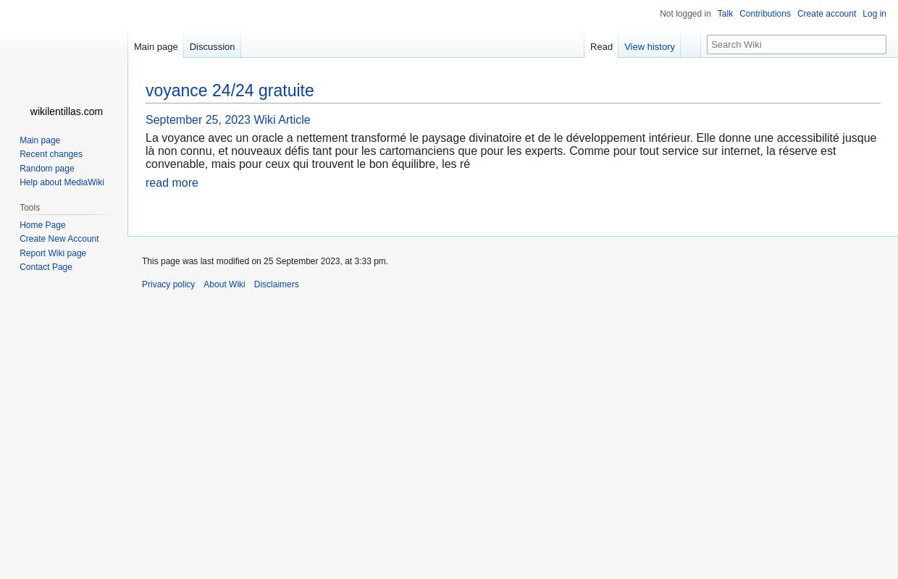Create a New Account from Tools

[x=59, y=239]
